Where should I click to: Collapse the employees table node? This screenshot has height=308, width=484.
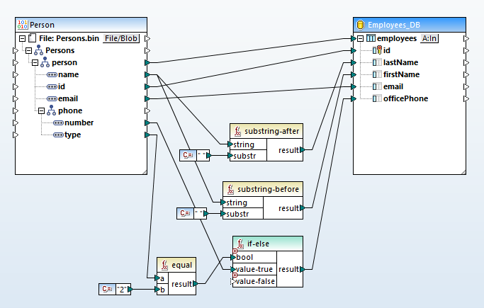pos(361,38)
